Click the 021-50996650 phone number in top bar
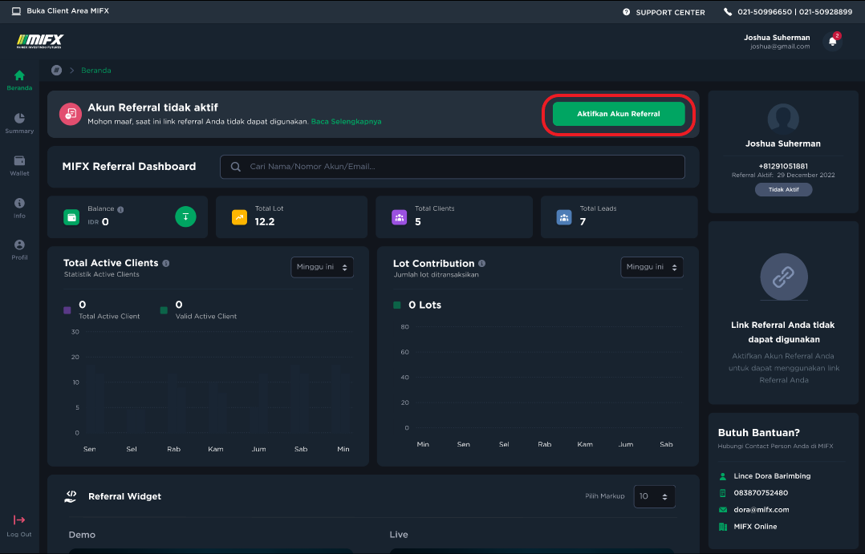Screen dimensions: 865x554 pyautogui.click(x=765, y=11)
